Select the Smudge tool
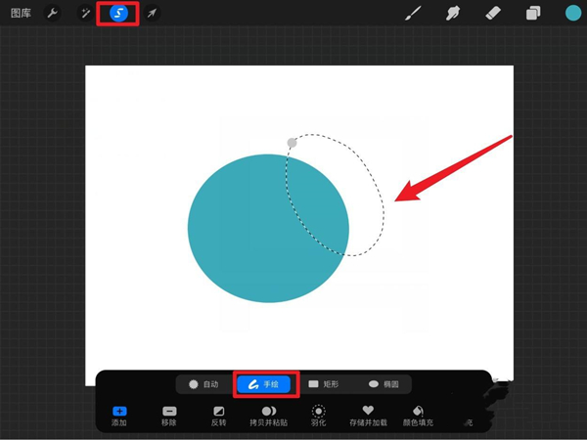Screen dimensions: 587x440 [x=453, y=14]
